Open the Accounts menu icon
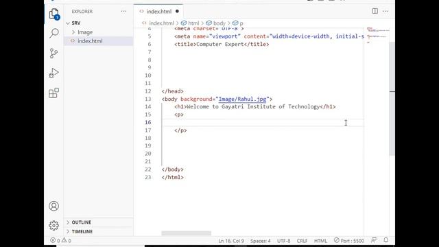The width and height of the screenshot is (439, 247). click(54, 206)
